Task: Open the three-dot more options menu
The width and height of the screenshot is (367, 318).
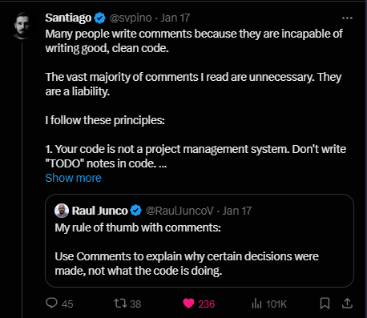Action: [347, 18]
